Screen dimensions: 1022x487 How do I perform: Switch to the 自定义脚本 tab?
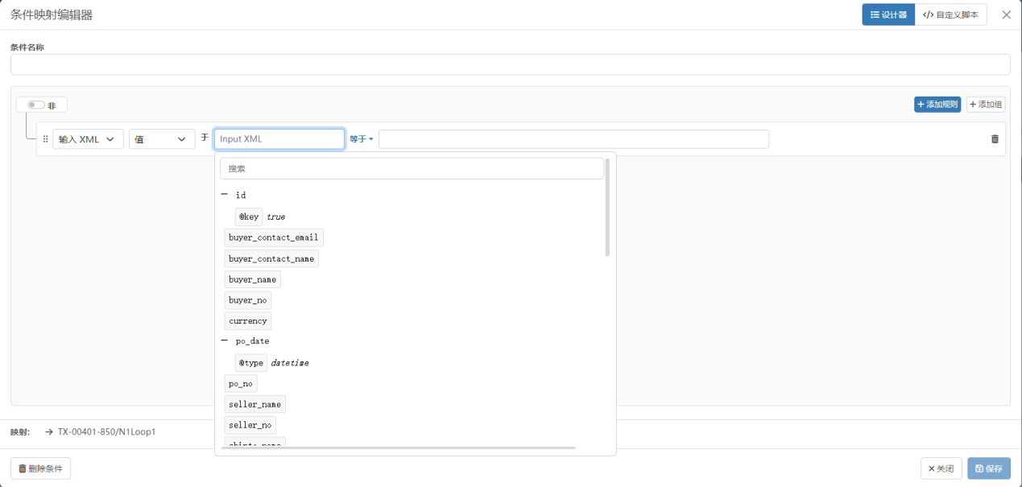[x=950, y=14]
